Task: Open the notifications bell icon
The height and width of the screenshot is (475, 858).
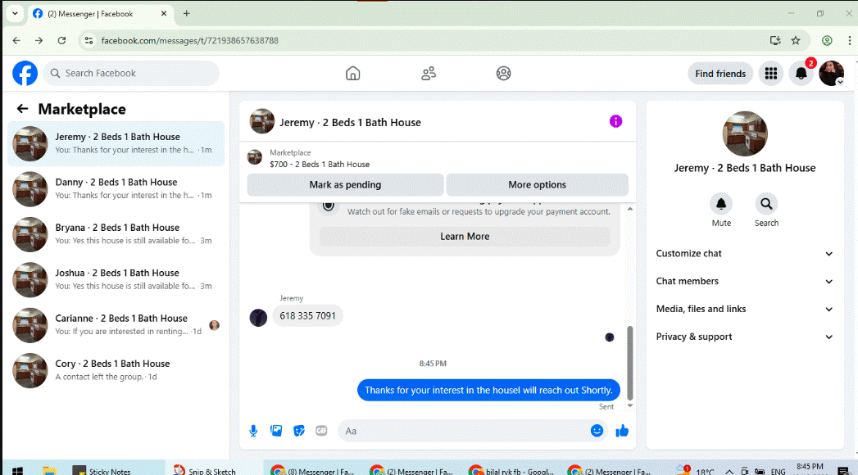Action: [x=801, y=73]
